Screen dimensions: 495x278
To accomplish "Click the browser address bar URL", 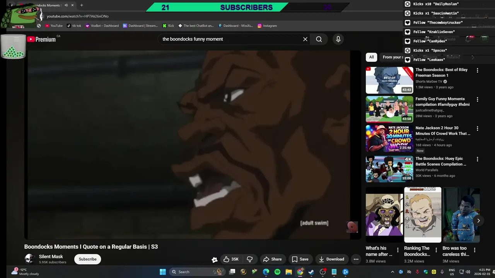I will (78, 16).
